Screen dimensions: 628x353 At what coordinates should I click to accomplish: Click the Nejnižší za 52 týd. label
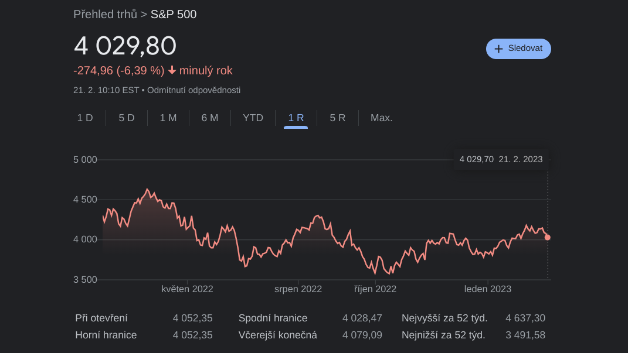pos(443,335)
